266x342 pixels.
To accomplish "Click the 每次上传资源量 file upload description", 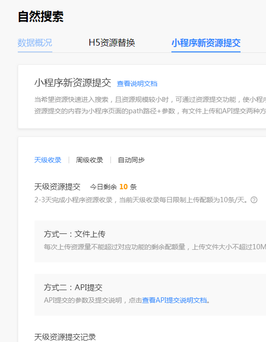I will click(x=155, y=247).
